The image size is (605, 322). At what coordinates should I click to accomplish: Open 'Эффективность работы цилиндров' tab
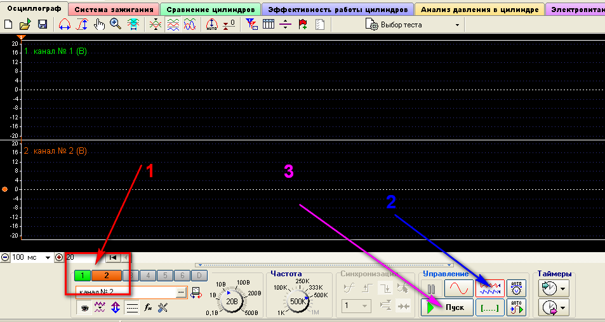(x=338, y=10)
